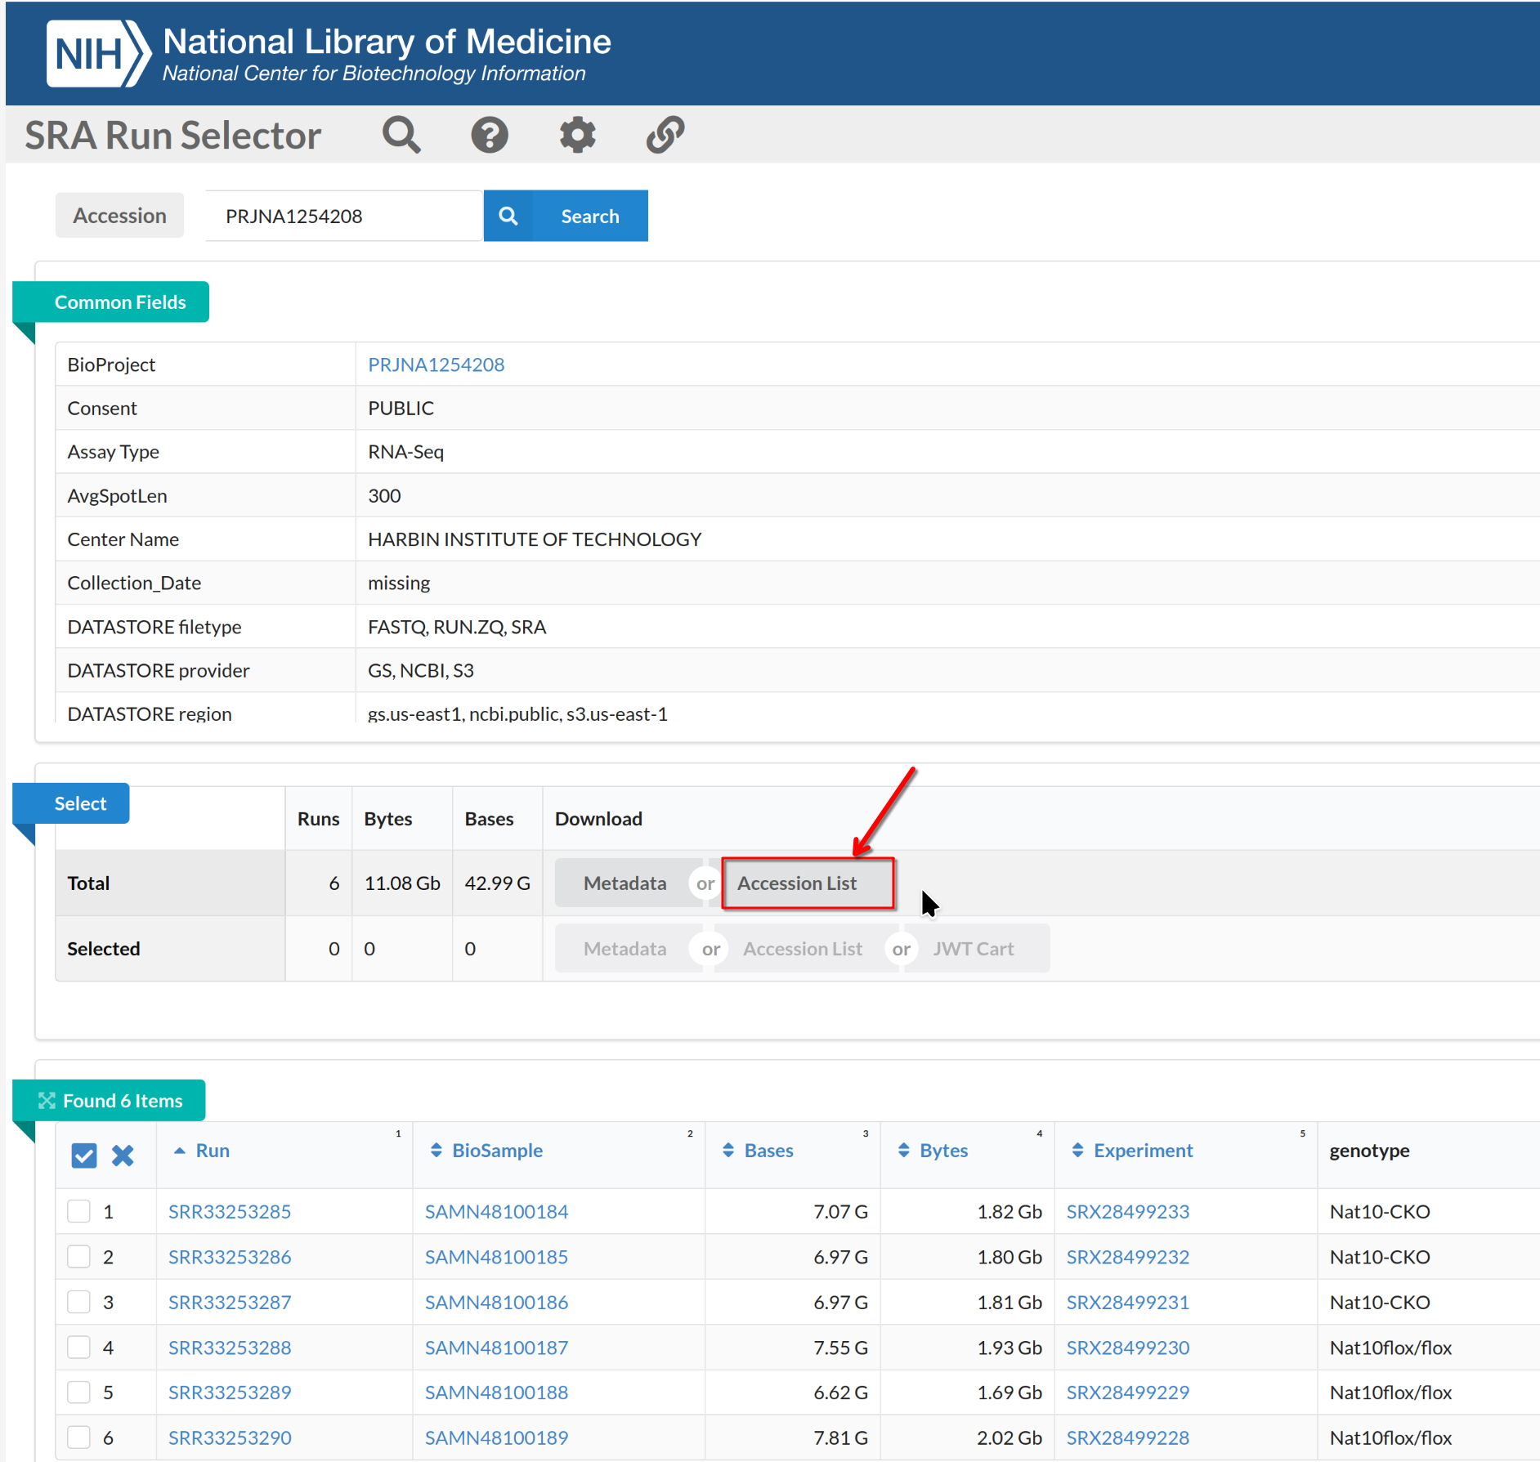Download the Accession List for all runs
This screenshot has width=1540, height=1462.
(x=797, y=883)
